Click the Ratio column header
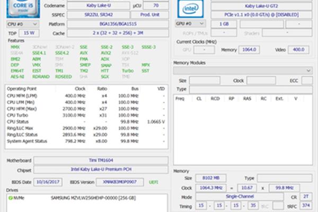 click(102, 89)
